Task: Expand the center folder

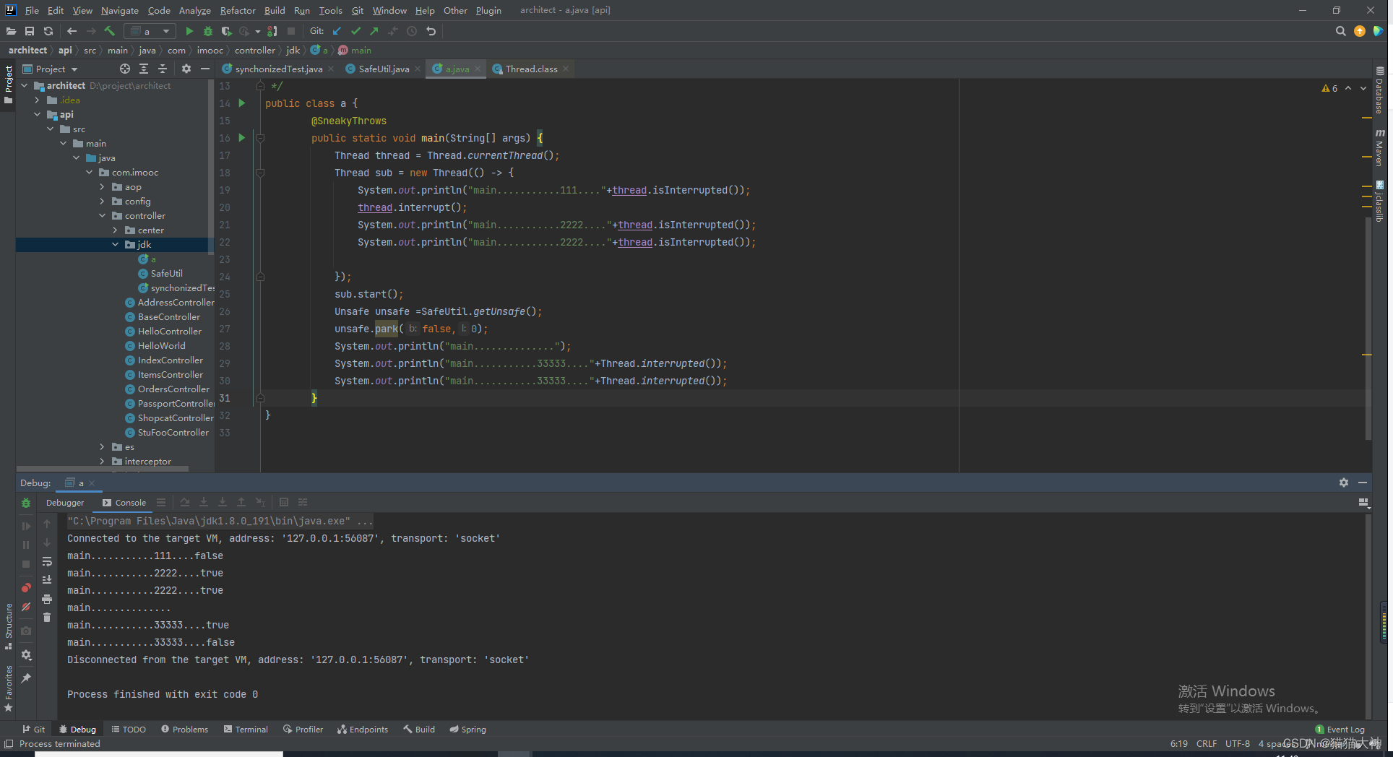Action: click(x=115, y=230)
